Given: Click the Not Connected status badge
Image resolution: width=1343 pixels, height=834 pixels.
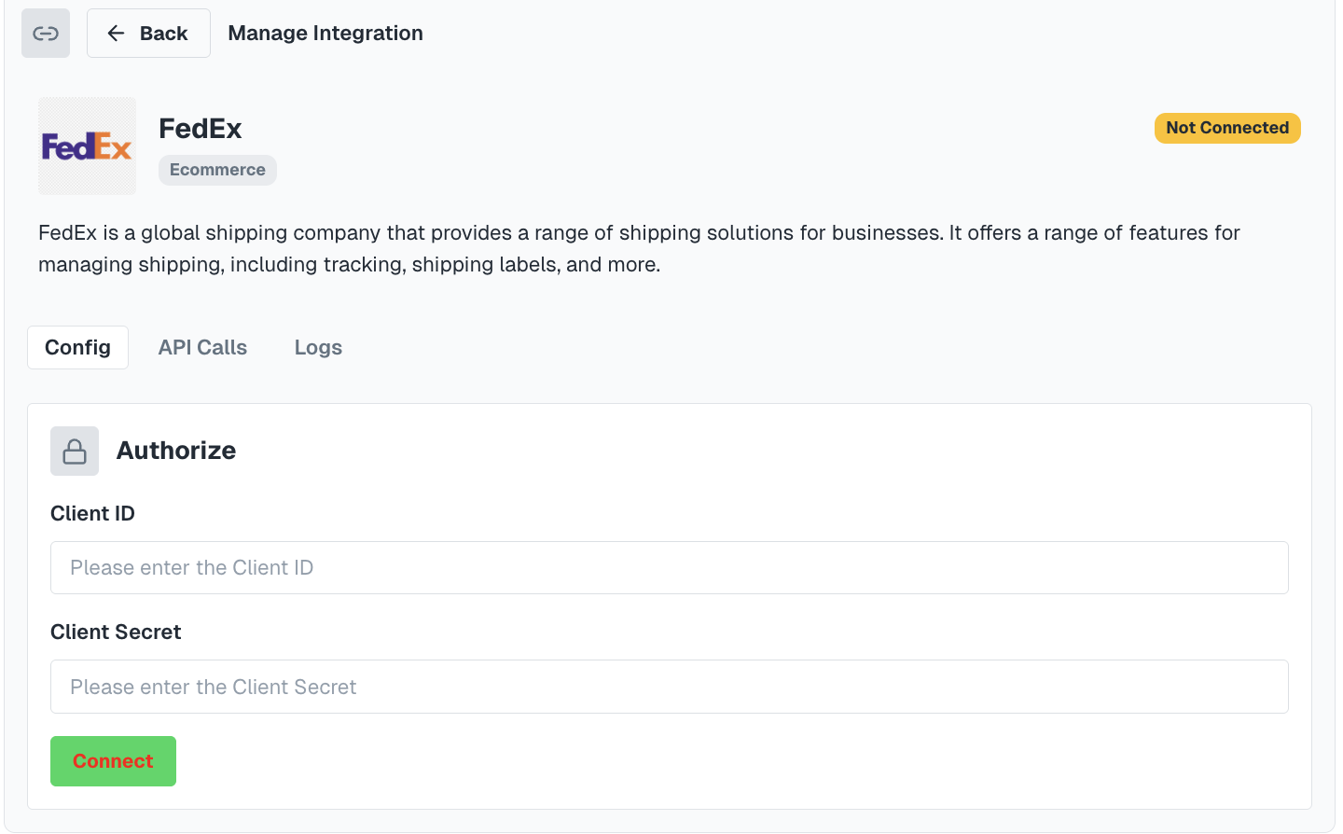Looking at the screenshot, I should tap(1226, 128).
